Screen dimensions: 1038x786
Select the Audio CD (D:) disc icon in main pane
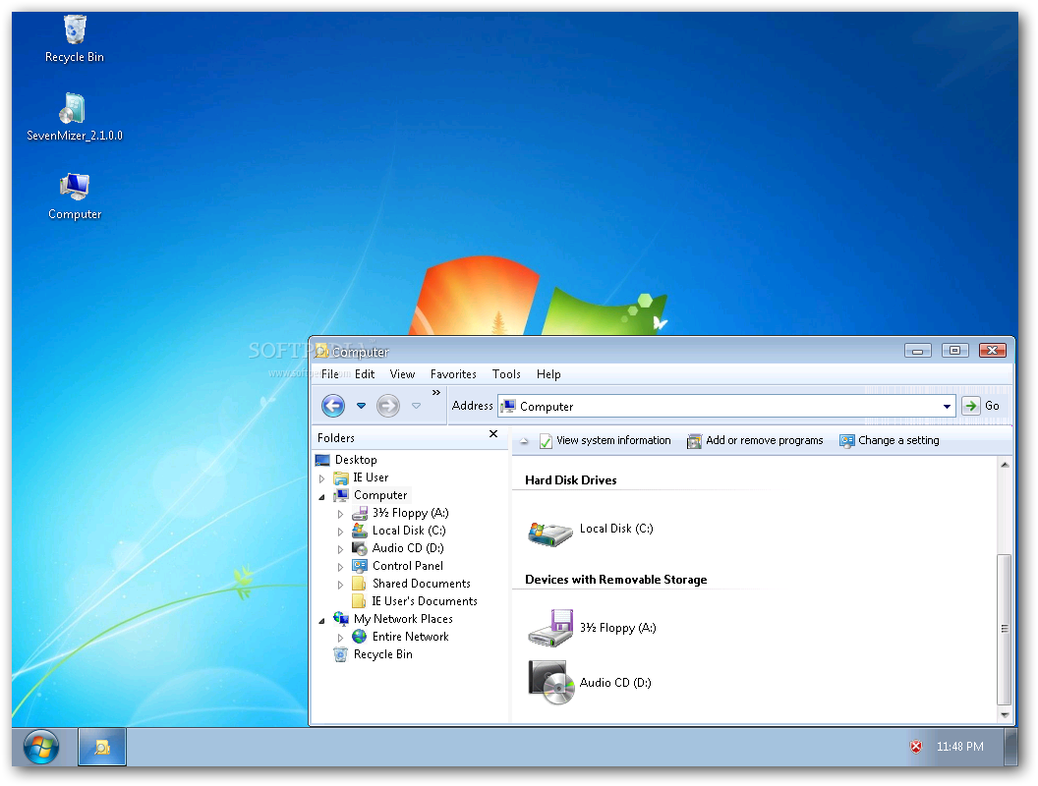[x=551, y=683]
